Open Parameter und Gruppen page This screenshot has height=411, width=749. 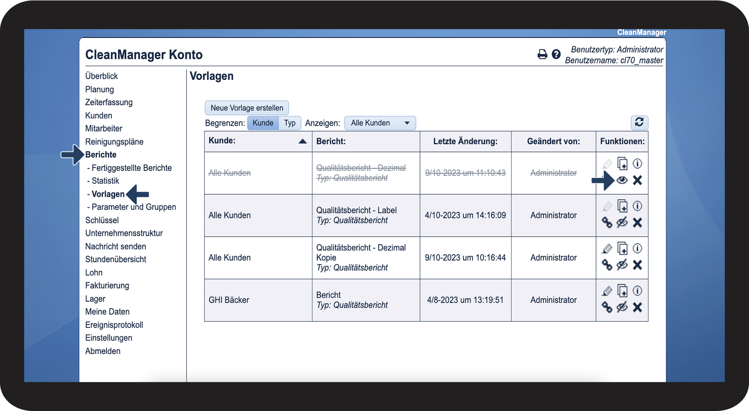(134, 207)
